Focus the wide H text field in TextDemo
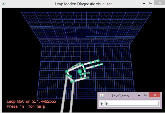Image resolution: width=165 pixels, height=113 pixels. pos(132,104)
